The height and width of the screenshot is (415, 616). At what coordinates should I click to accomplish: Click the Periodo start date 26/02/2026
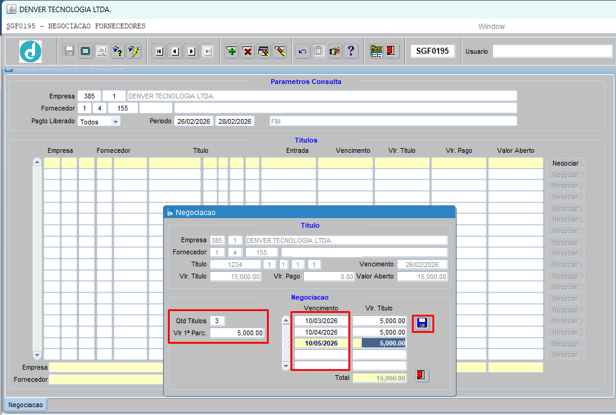(194, 121)
